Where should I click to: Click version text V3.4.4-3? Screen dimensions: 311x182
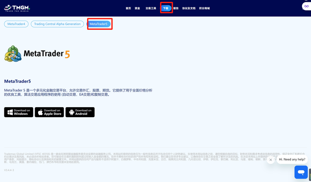9,170
